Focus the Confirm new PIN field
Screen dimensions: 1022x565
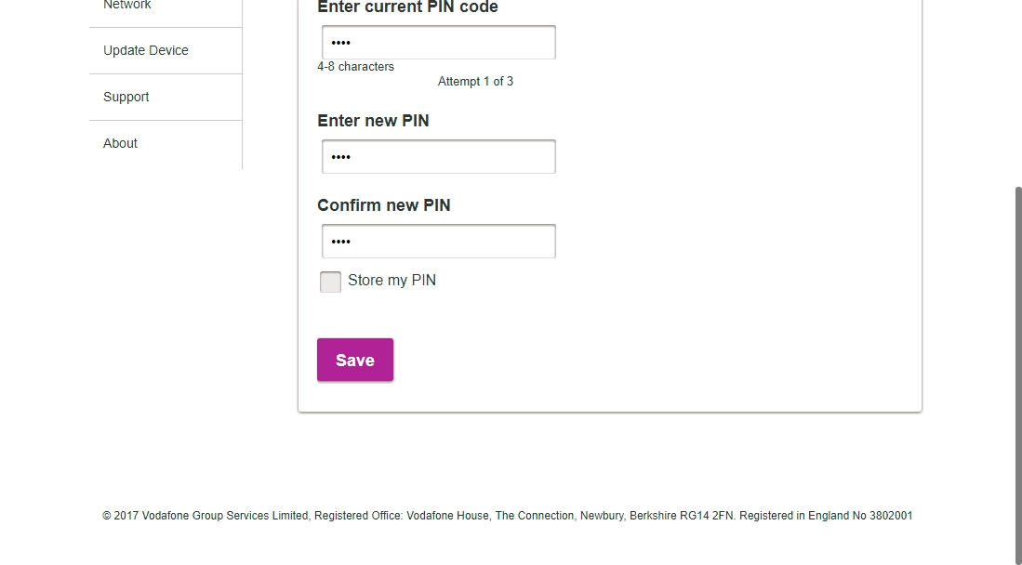[x=438, y=242]
